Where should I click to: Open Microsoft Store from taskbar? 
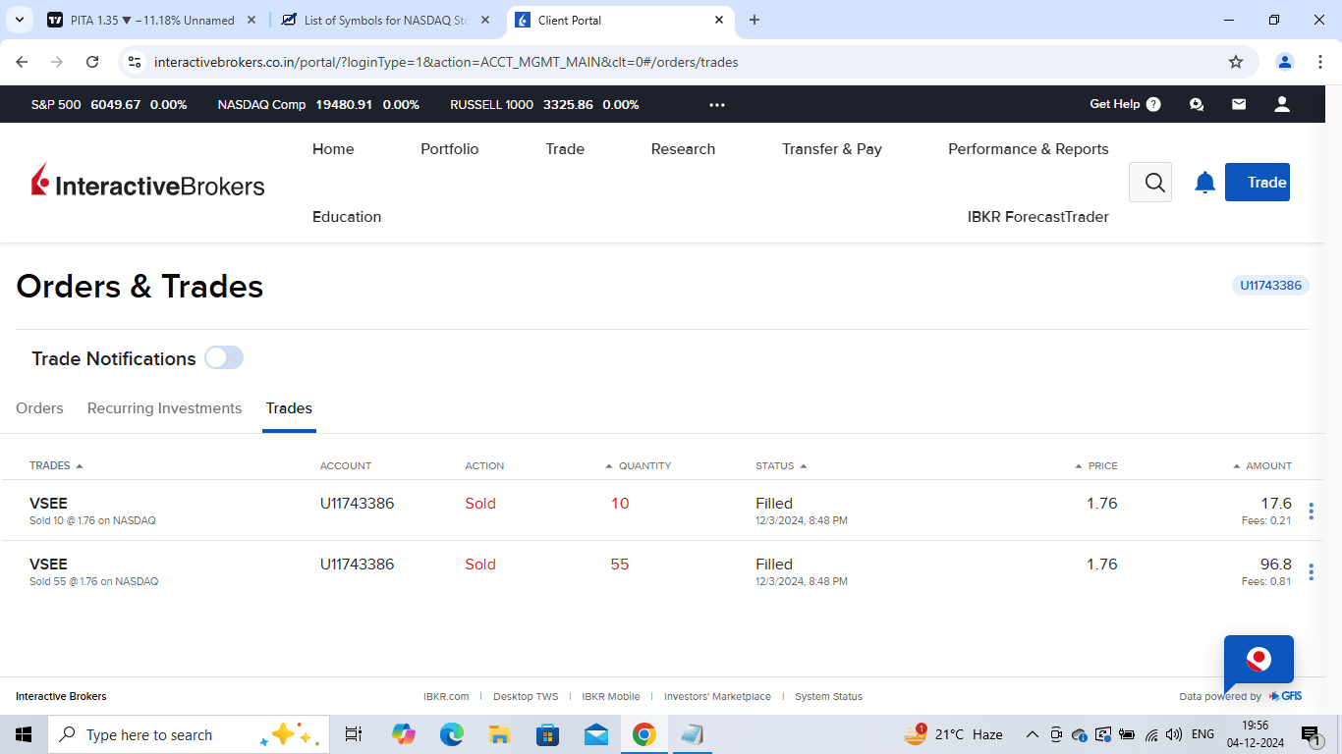[547, 734]
